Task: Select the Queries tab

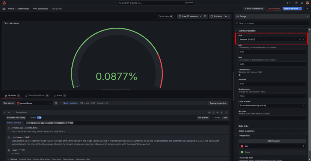Action: (12, 96)
